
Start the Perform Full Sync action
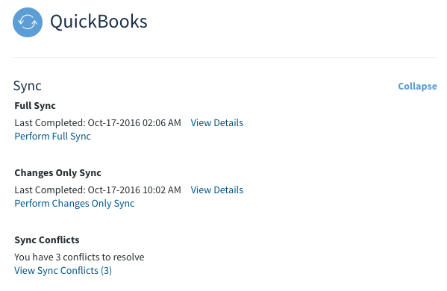point(53,137)
